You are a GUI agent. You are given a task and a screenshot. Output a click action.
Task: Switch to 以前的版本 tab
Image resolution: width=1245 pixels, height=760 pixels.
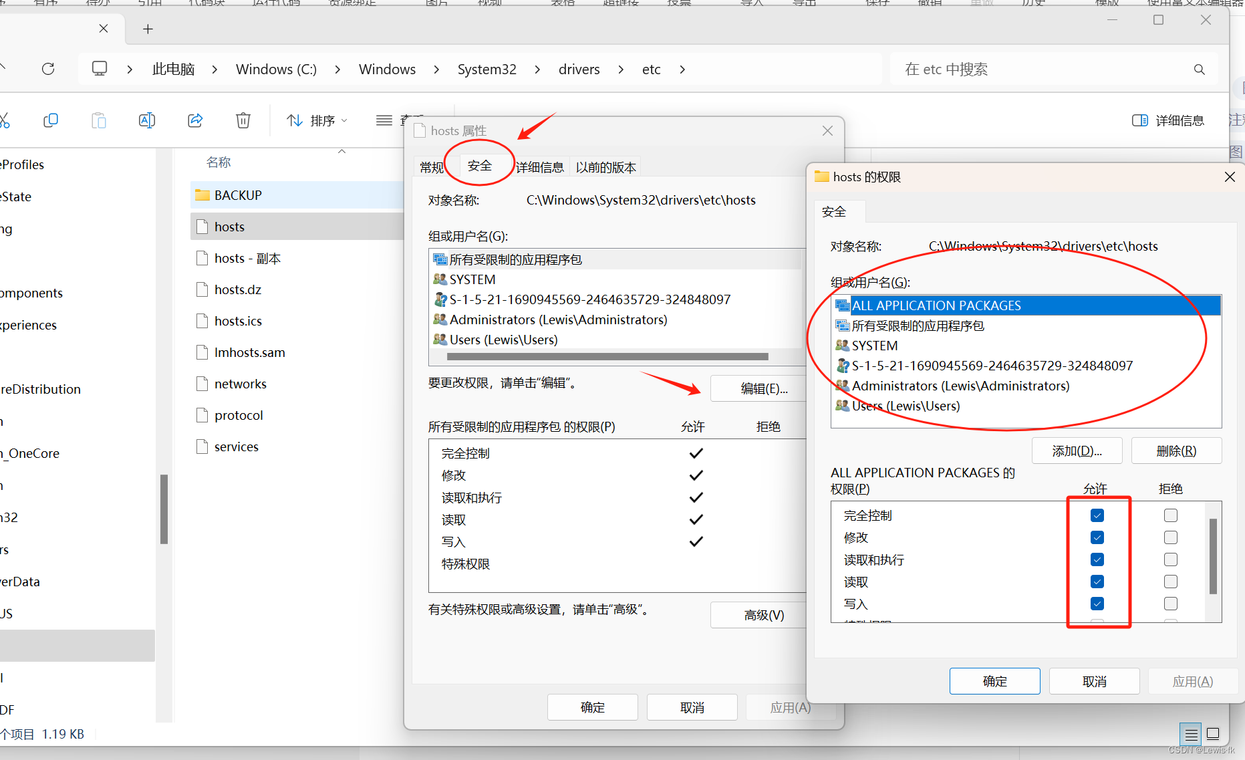click(x=606, y=167)
